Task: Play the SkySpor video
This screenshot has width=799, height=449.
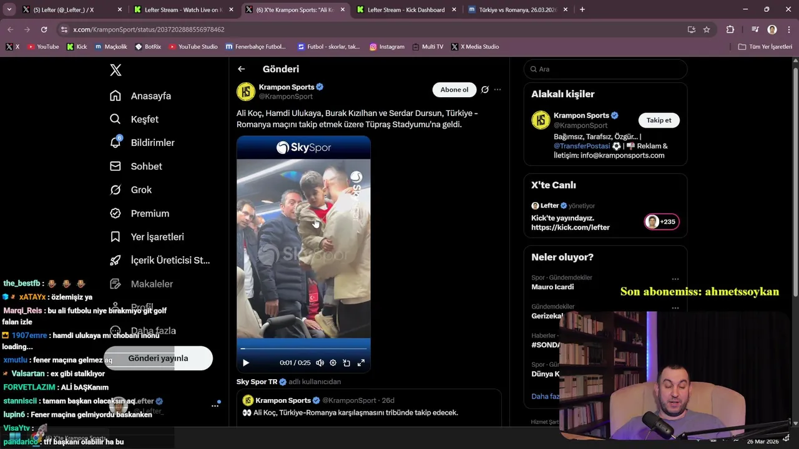Action: coord(246,363)
